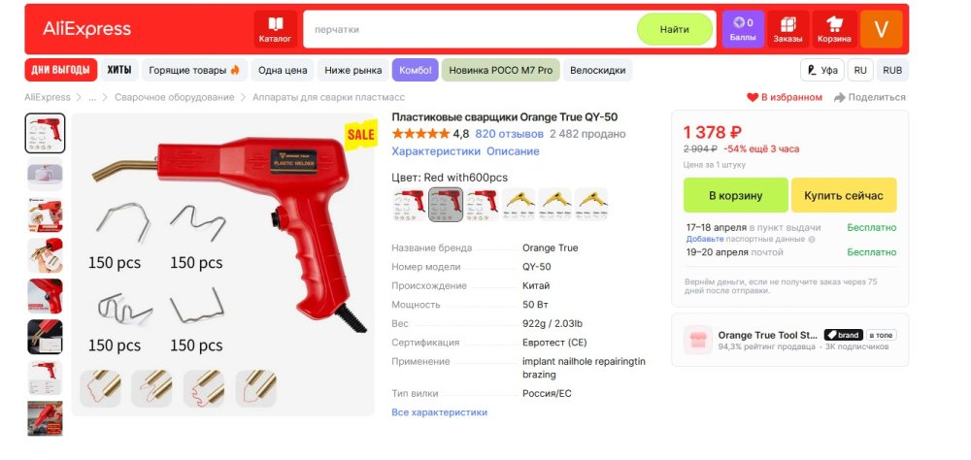The image size is (971, 460).
Task: Click the Orange True store logo icon
Action: coord(698,340)
